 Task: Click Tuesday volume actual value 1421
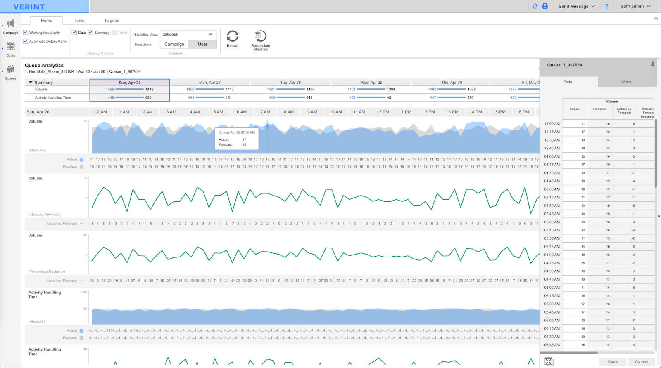pyautogui.click(x=271, y=89)
